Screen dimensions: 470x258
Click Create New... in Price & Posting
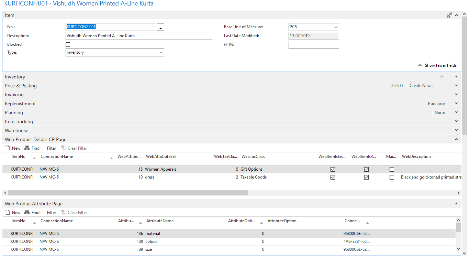(x=422, y=86)
